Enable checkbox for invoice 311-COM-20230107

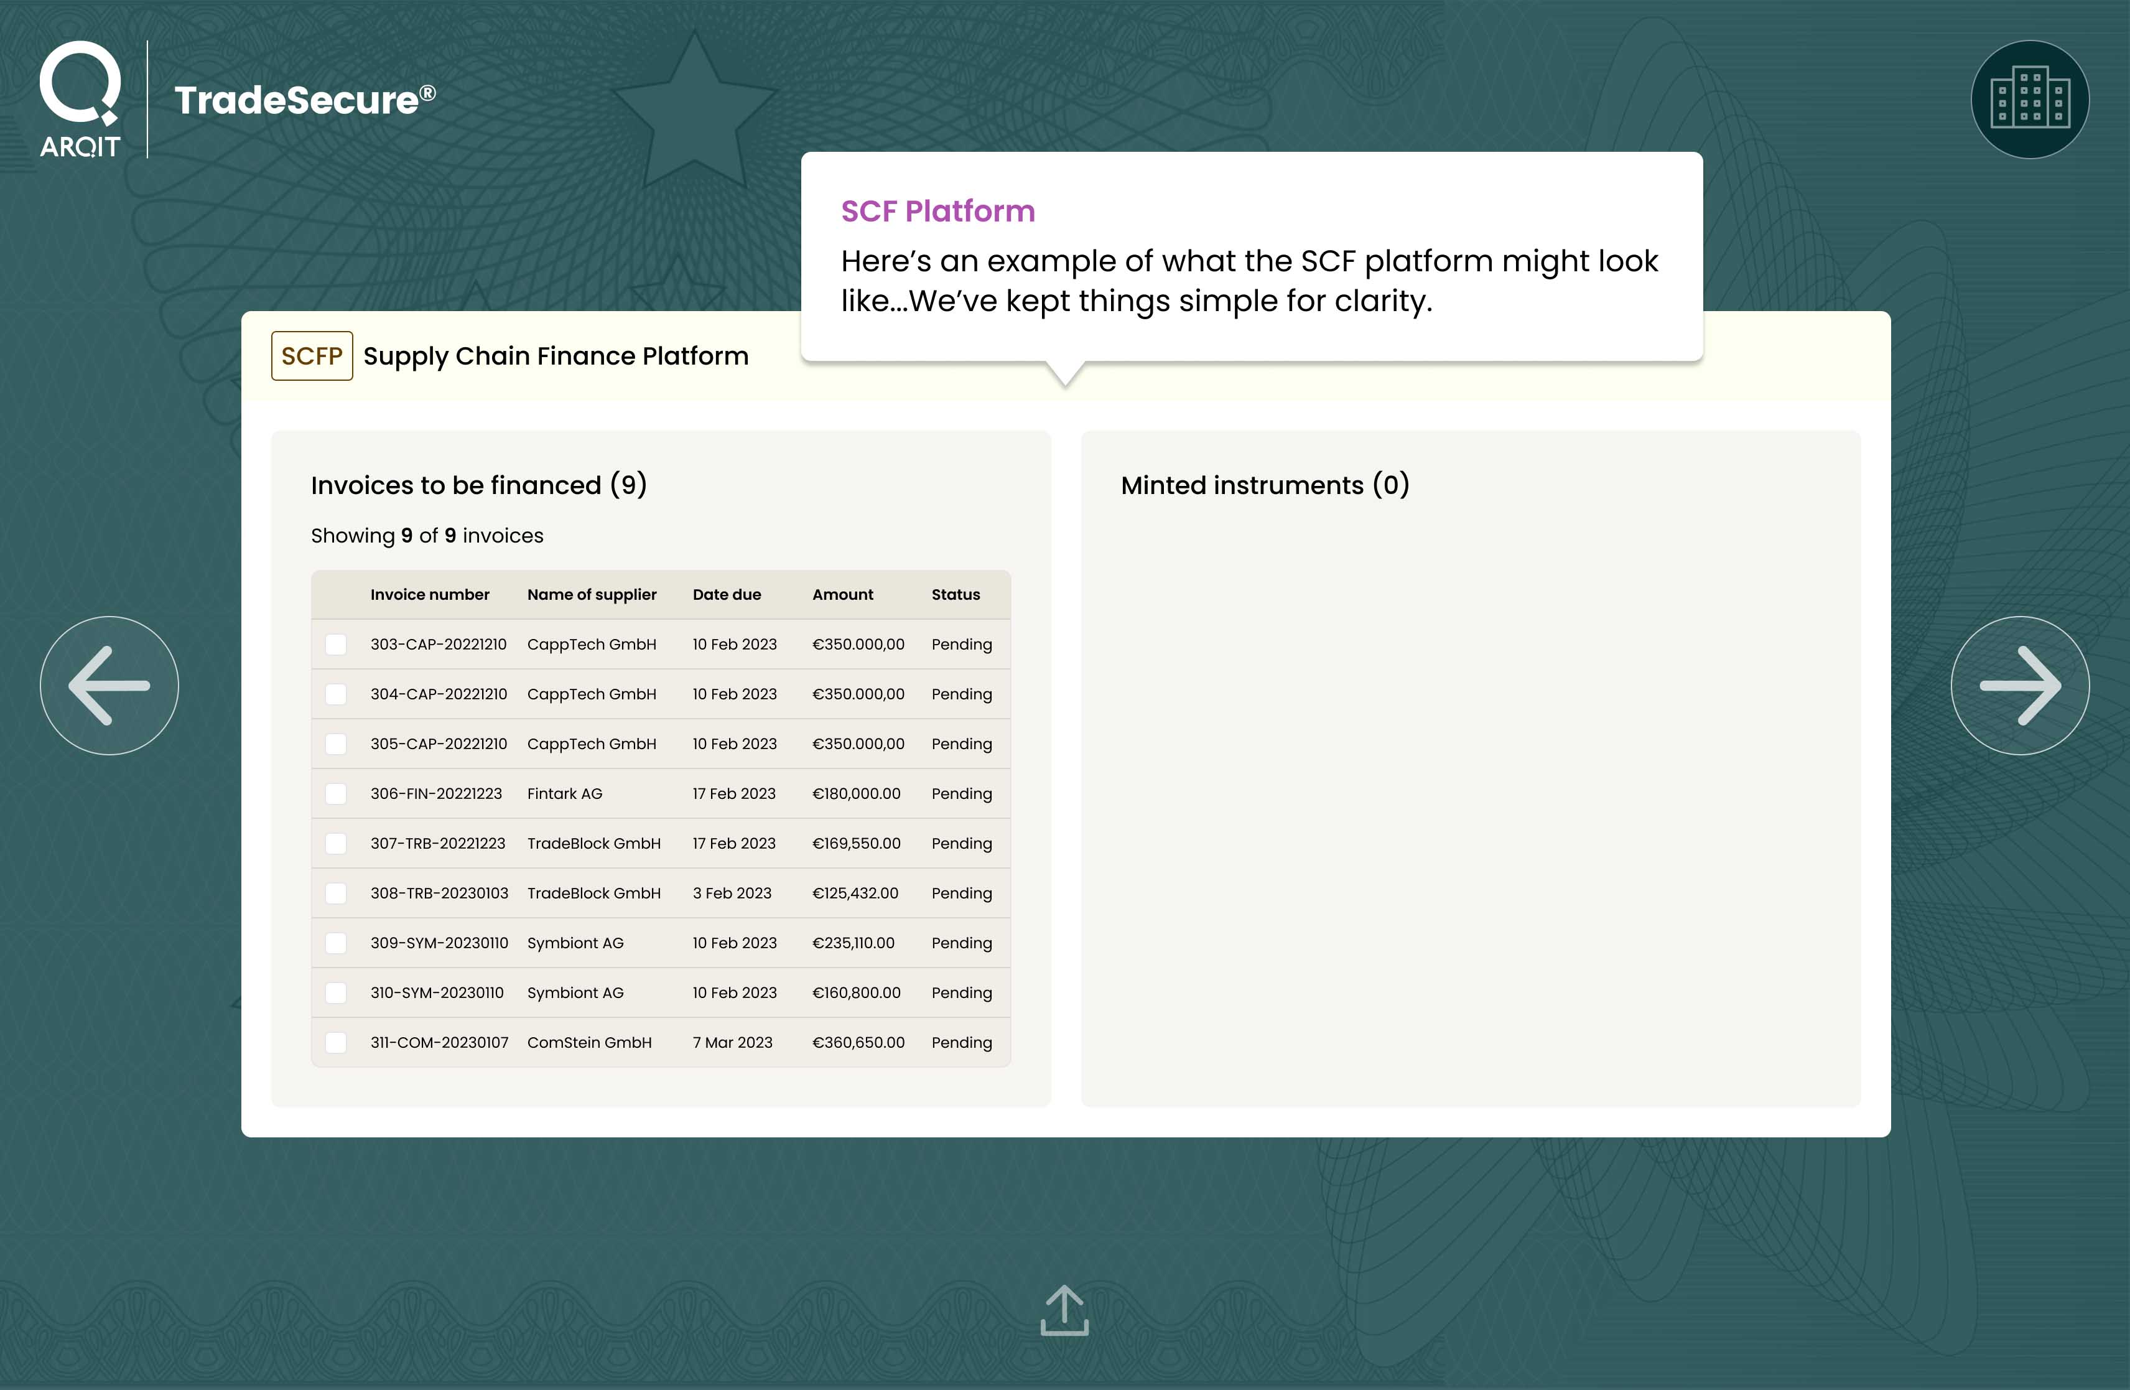335,1043
